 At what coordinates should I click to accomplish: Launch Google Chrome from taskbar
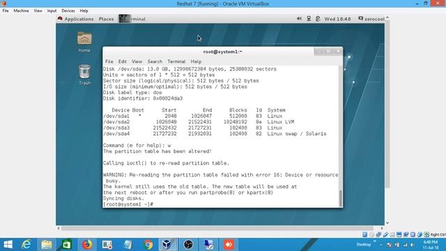[x=148, y=245]
